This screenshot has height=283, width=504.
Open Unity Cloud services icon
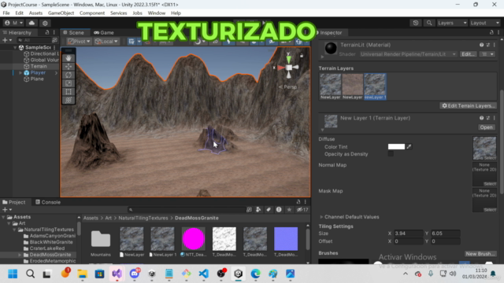[31, 23]
